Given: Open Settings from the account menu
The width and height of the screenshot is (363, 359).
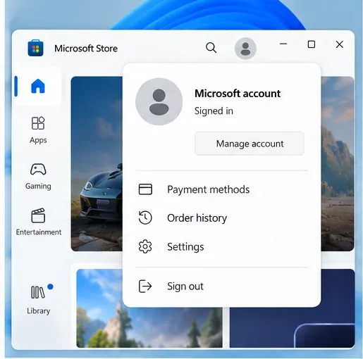Looking at the screenshot, I should pos(221,246).
